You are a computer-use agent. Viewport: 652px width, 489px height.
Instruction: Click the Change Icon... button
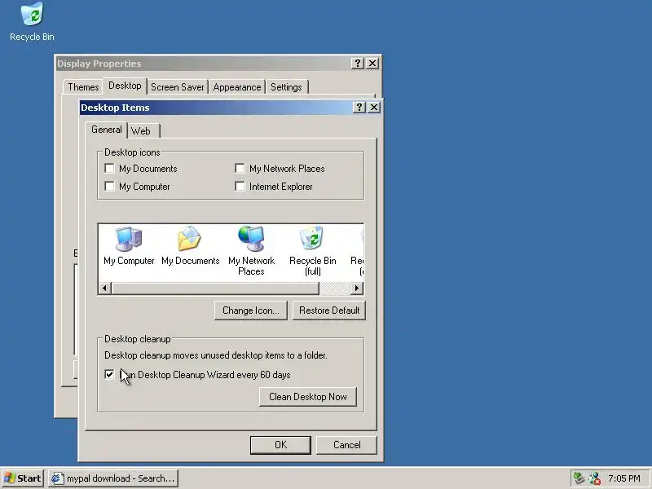tap(251, 311)
